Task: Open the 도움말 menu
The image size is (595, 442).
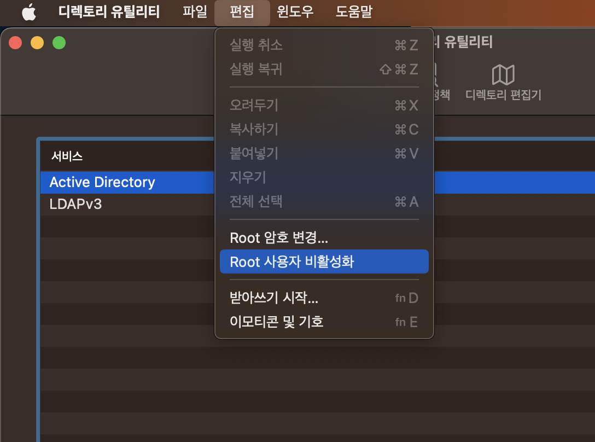Action: pos(354,12)
